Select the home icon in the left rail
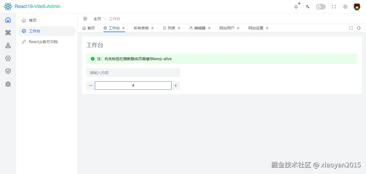Viewport: 366px width, 174px height. click(x=8, y=20)
